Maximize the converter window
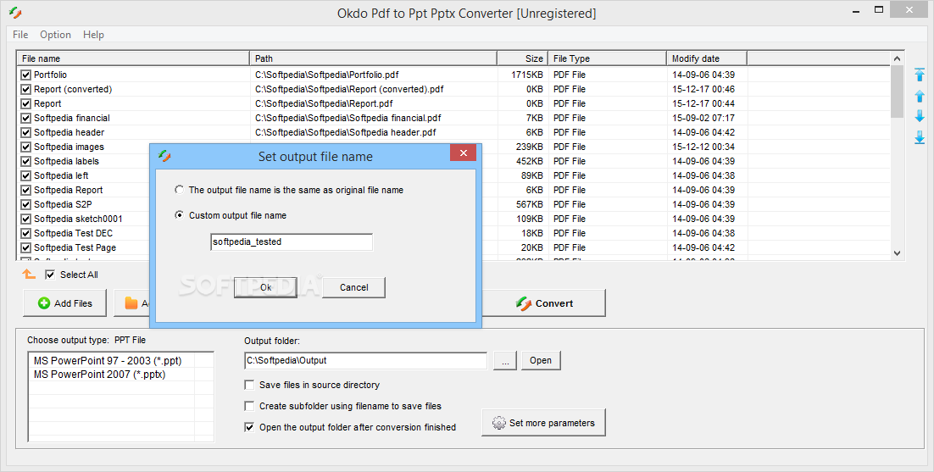This screenshot has height=472, width=934. pos(879,10)
